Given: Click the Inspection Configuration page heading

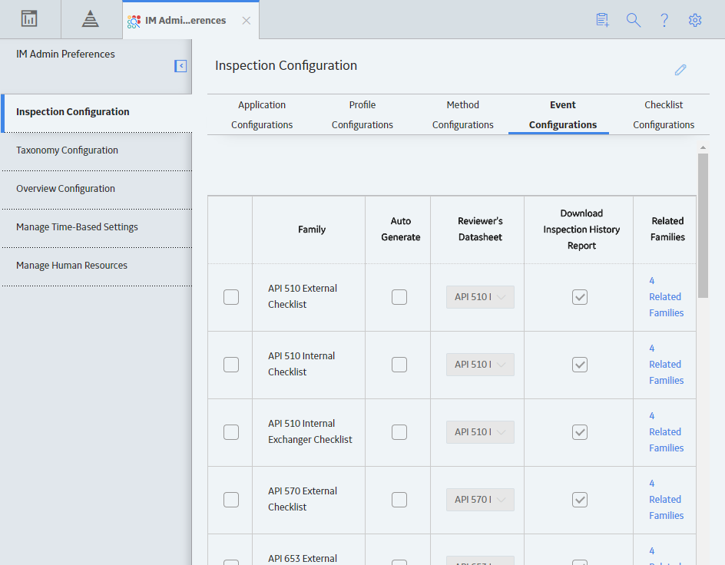Looking at the screenshot, I should coord(286,65).
